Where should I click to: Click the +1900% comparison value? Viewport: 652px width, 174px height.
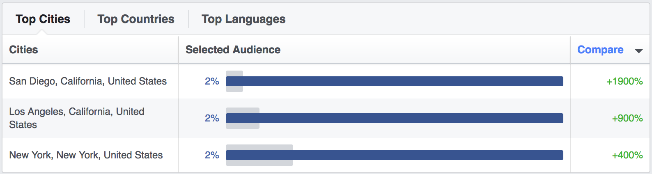click(x=624, y=81)
